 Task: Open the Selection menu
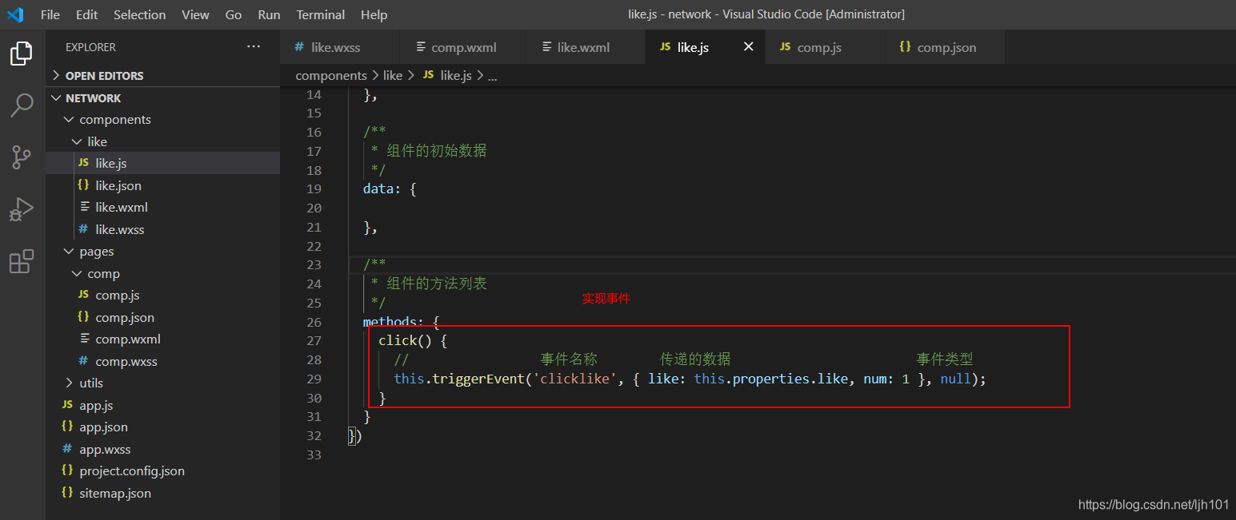click(x=140, y=14)
